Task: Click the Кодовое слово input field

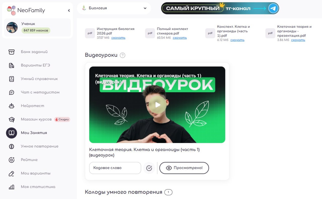Action: point(115,168)
